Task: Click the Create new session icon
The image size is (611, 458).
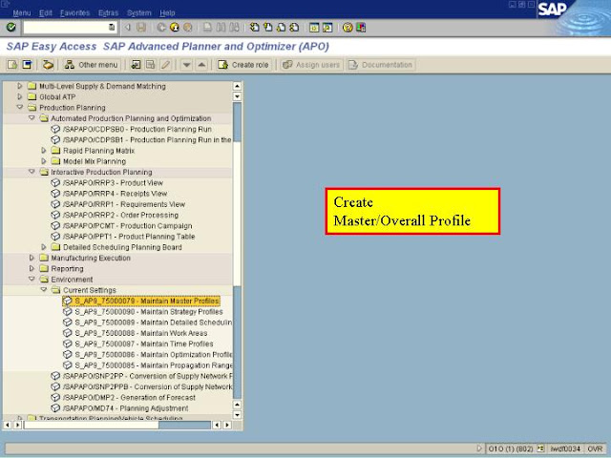Action: [x=314, y=28]
